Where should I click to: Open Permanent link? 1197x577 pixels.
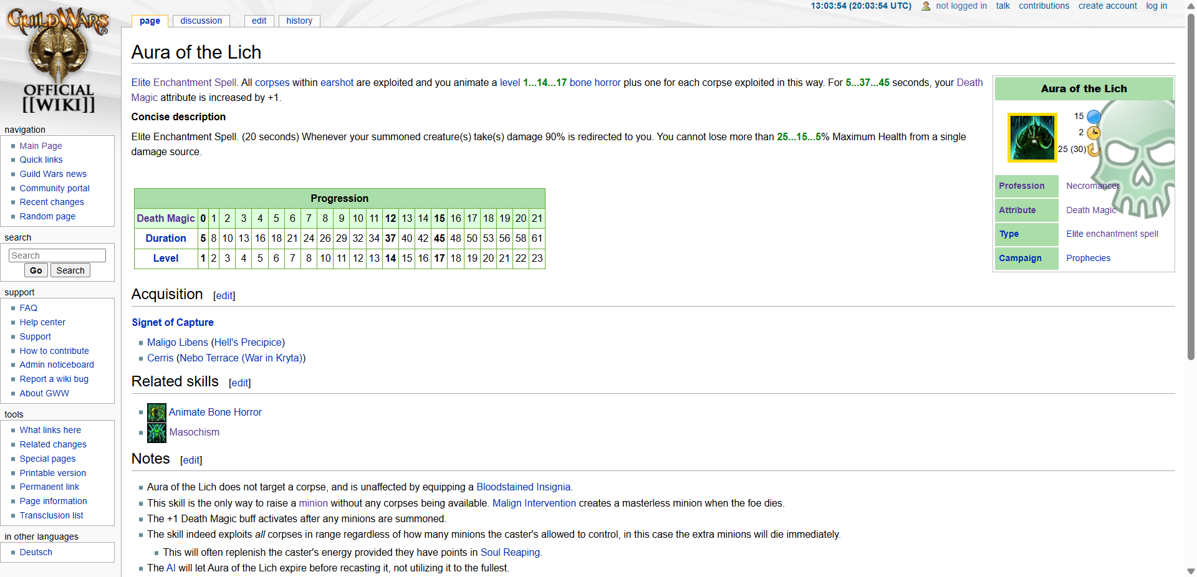click(x=49, y=487)
